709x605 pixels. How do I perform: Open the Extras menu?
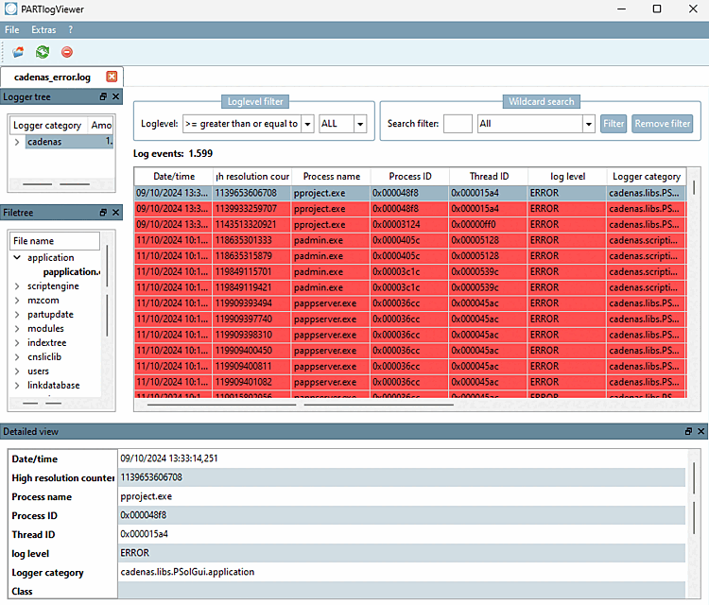pos(43,30)
